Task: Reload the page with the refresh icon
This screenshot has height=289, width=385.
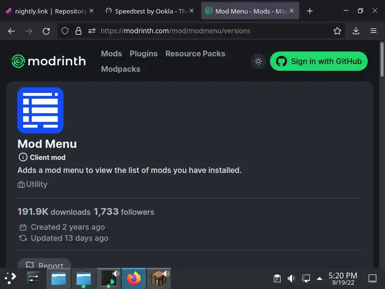Action: [x=46, y=31]
